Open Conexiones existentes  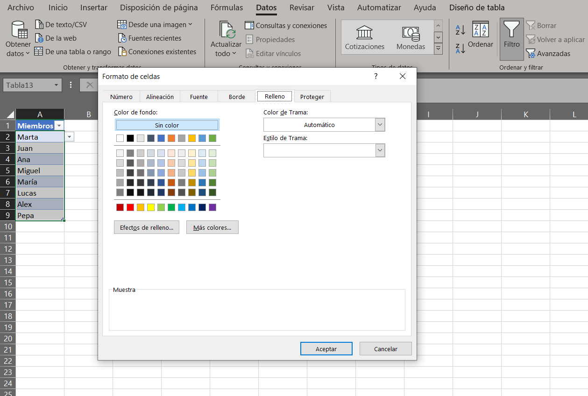coord(157,52)
